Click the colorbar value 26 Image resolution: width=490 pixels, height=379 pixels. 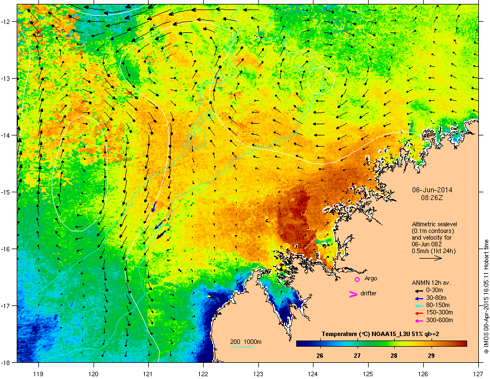(320, 356)
